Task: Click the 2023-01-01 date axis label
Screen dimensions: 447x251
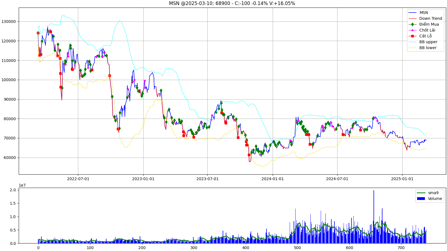Action: [x=143, y=179]
